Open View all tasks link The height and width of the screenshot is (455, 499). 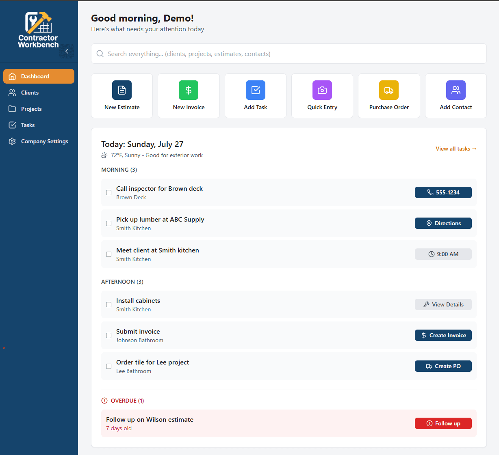(456, 149)
